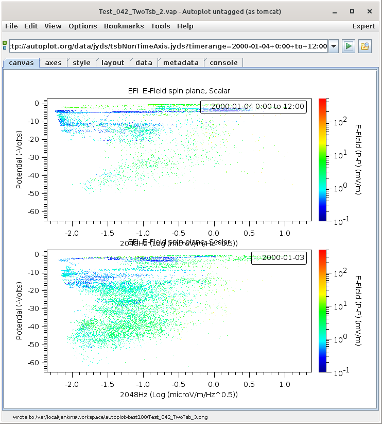
Task: Switch to the style tab
Action: [81, 62]
